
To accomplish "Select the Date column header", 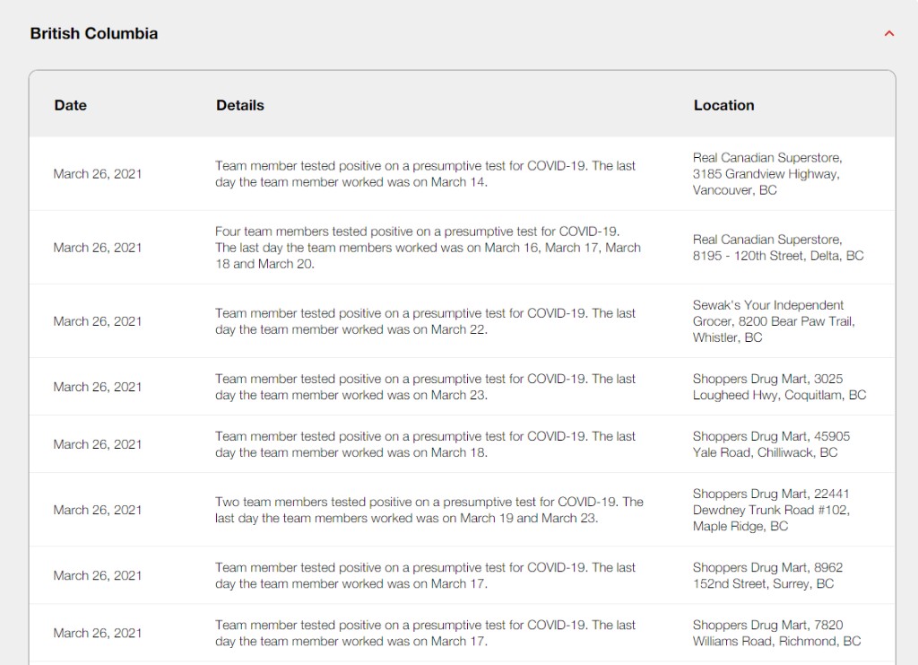I will 70,105.
